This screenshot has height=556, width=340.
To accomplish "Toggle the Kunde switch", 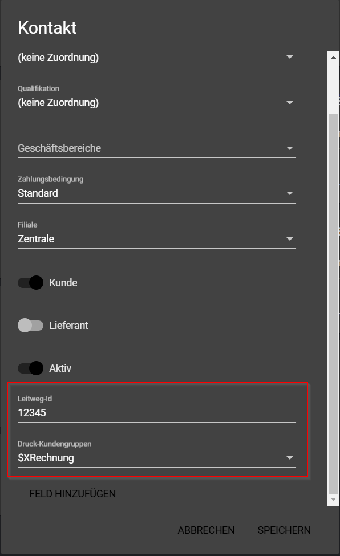I will [31, 283].
